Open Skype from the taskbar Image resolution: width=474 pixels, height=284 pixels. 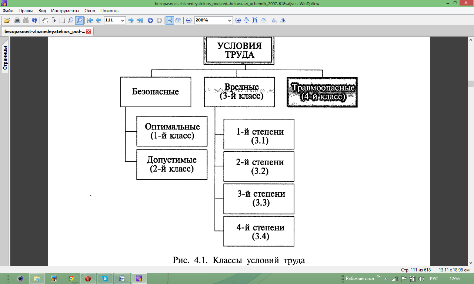[x=106, y=278]
